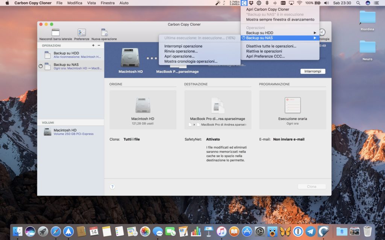Click the Wi-Fi status icon
385x240 pixels.
pyautogui.click(x=299, y=3)
